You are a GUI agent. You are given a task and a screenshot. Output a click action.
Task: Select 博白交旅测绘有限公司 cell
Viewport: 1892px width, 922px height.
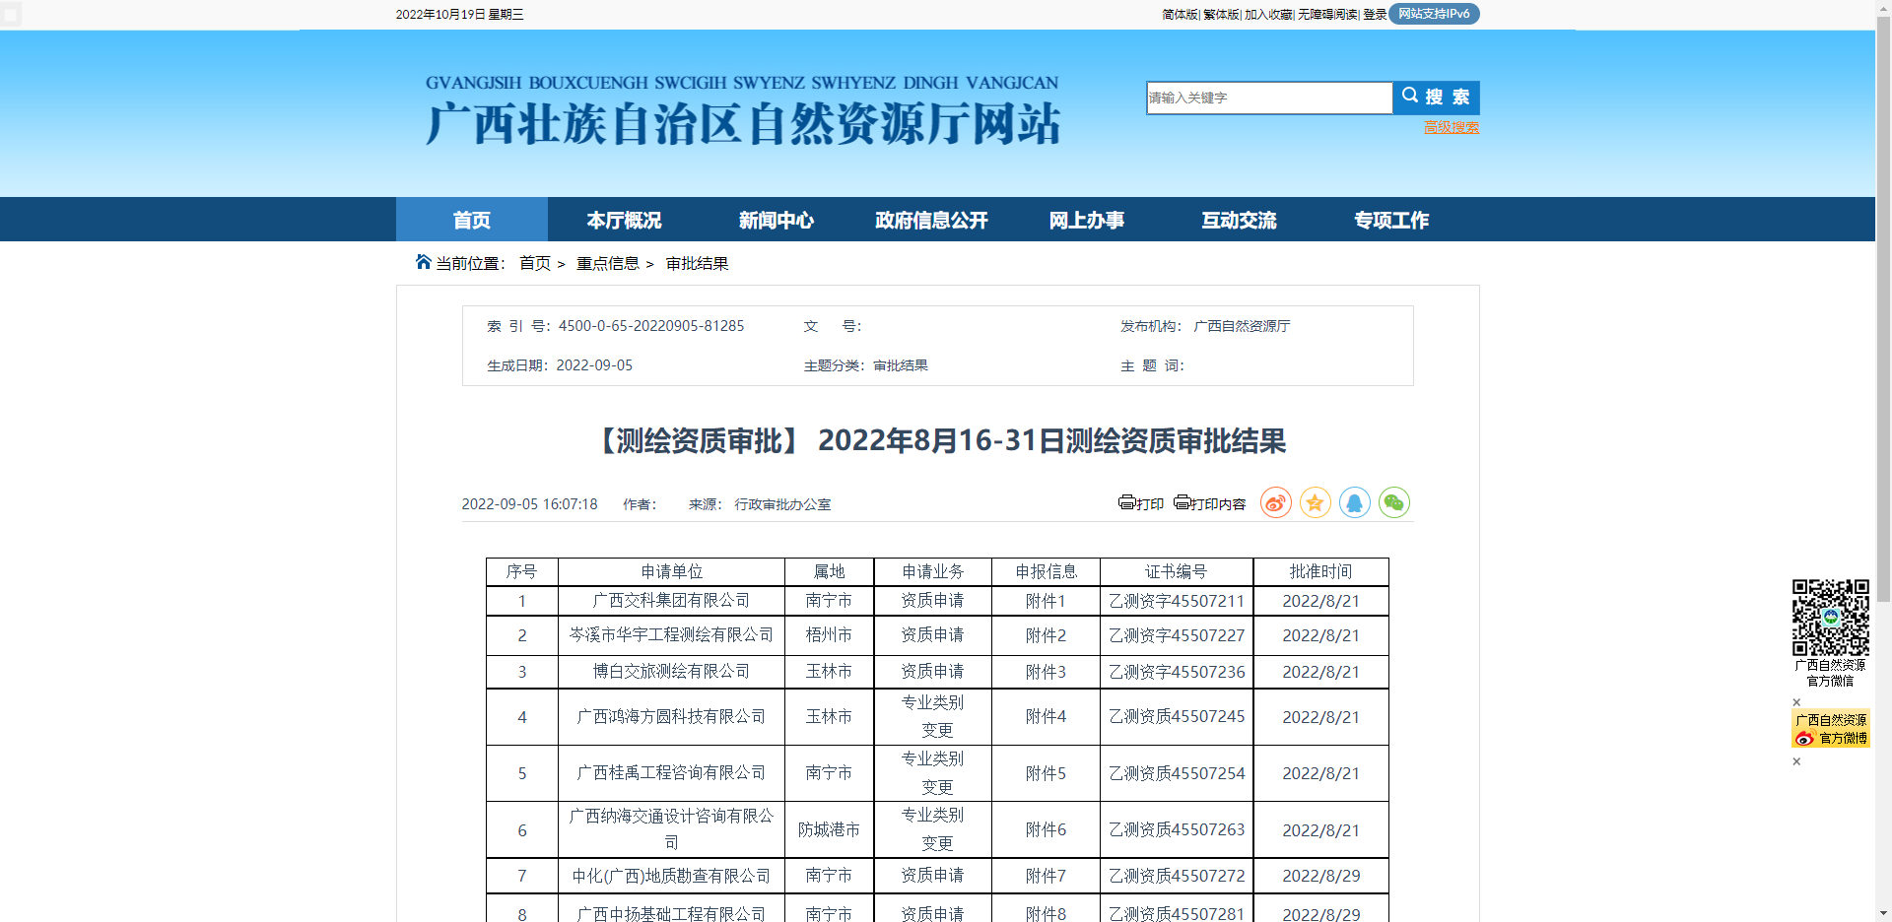pyautogui.click(x=671, y=672)
